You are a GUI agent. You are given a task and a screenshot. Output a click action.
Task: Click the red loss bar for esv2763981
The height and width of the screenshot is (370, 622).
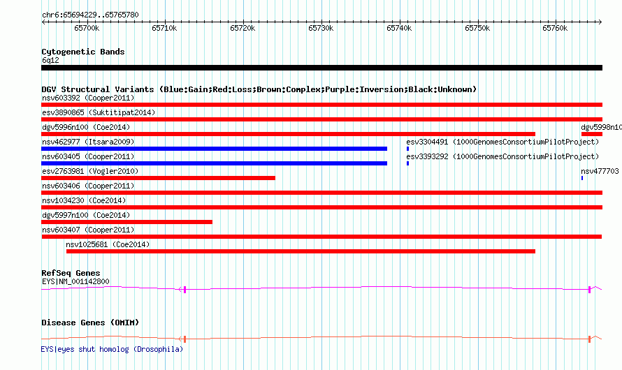(x=158, y=178)
